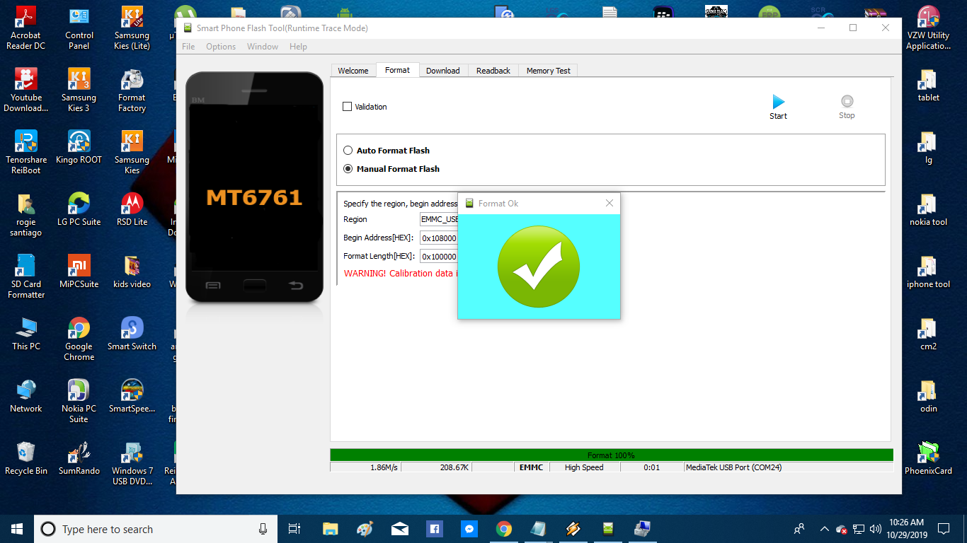
Task: Open PhoenixCard desktop icon
Action: [928, 458]
